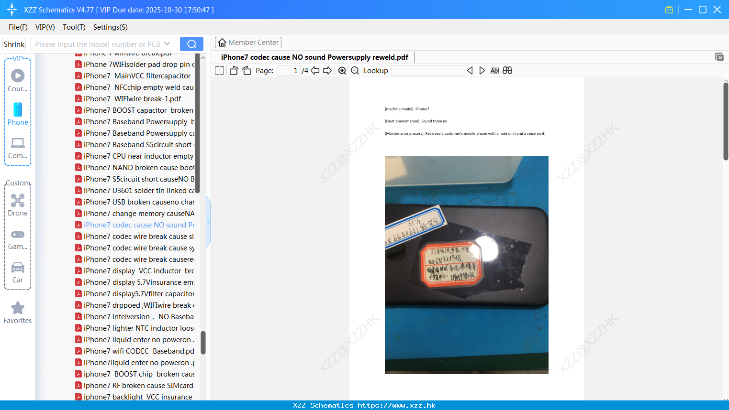Go to previous page arrow
Image resolution: width=729 pixels, height=410 pixels.
click(315, 71)
